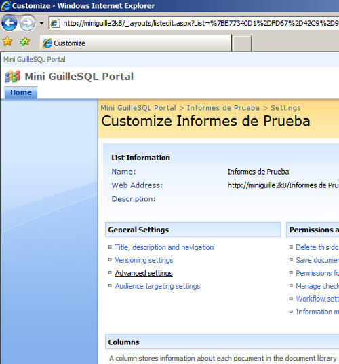Open the recent pages dropdown arrow

[41, 23]
